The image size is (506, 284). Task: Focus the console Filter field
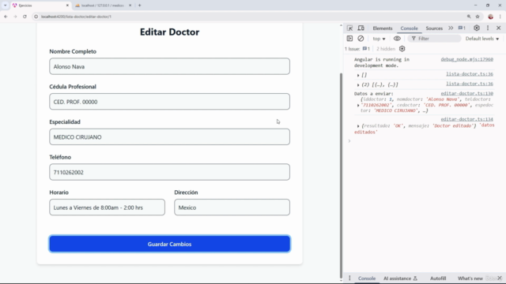tap(435, 39)
